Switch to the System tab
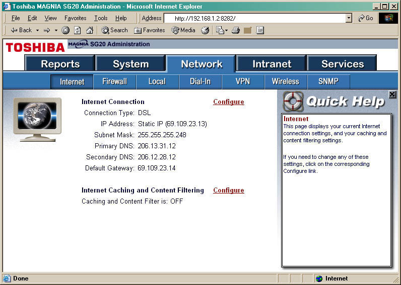This screenshot has height=285, width=401. pyautogui.click(x=130, y=64)
